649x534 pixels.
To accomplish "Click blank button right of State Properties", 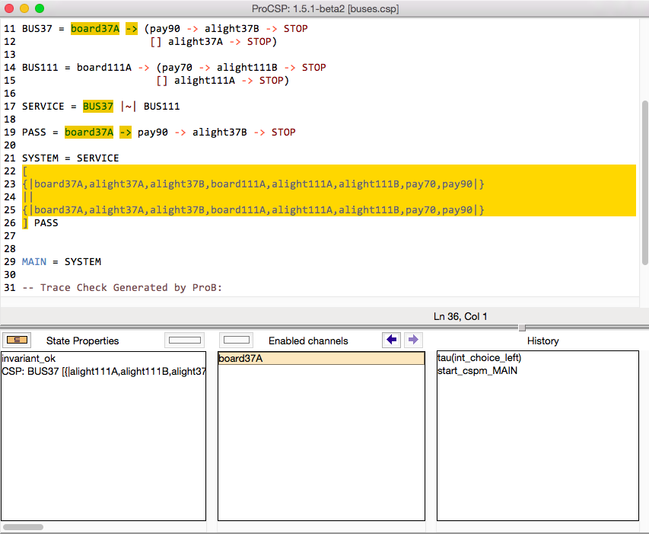I will click(x=185, y=340).
